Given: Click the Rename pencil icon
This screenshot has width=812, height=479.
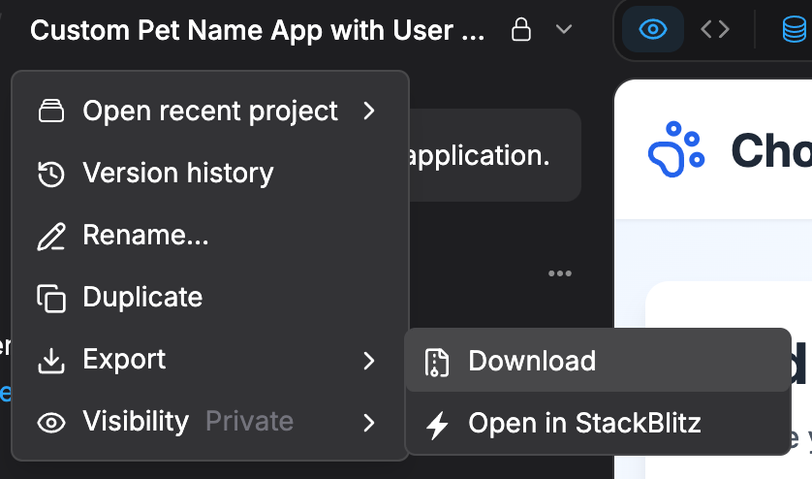Looking at the screenshot, I should 50,236.
